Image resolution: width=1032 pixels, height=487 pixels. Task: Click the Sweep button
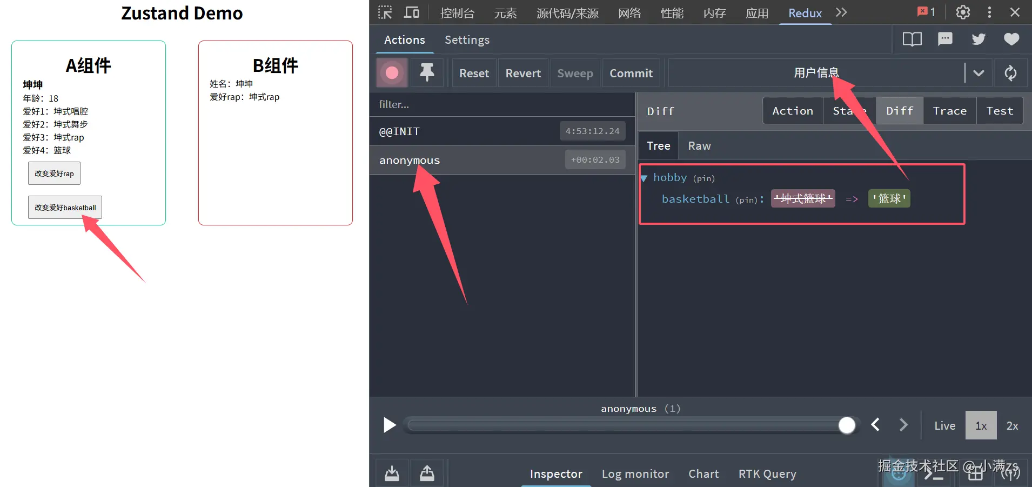click(575, 73)
